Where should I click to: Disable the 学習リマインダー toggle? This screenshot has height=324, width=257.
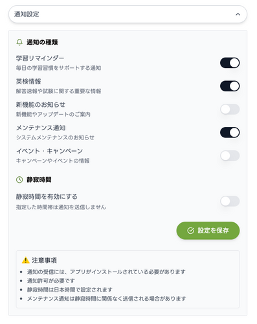230,63
